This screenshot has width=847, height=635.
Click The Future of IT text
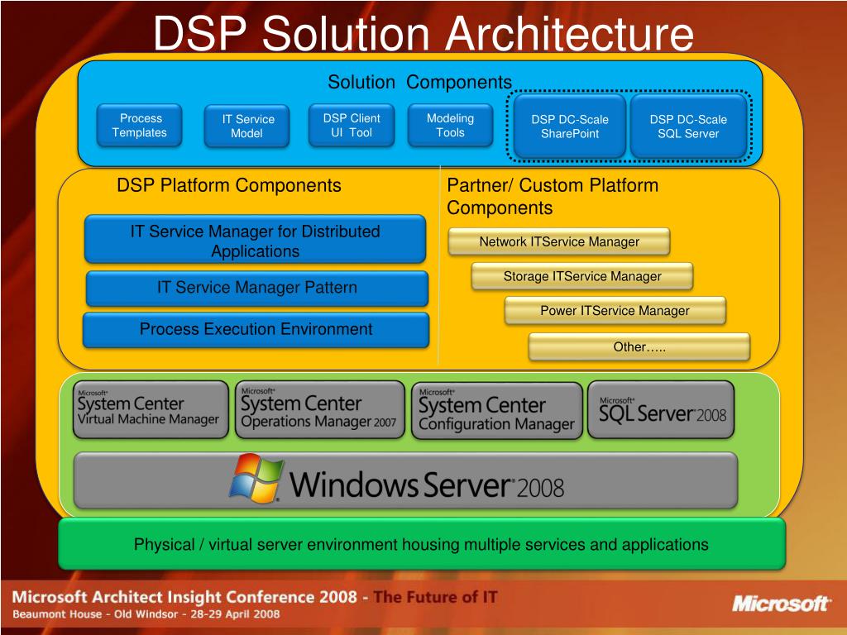[x=435, y=597]
